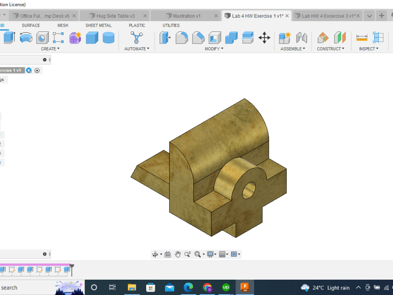Open Microsoft Edge from the taskbar
The width and height of the screenshot is (393, 295).
click(x=188, y=288)
